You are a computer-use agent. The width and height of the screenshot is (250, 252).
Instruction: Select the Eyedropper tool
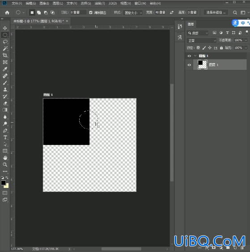click(x=5, y=69)
